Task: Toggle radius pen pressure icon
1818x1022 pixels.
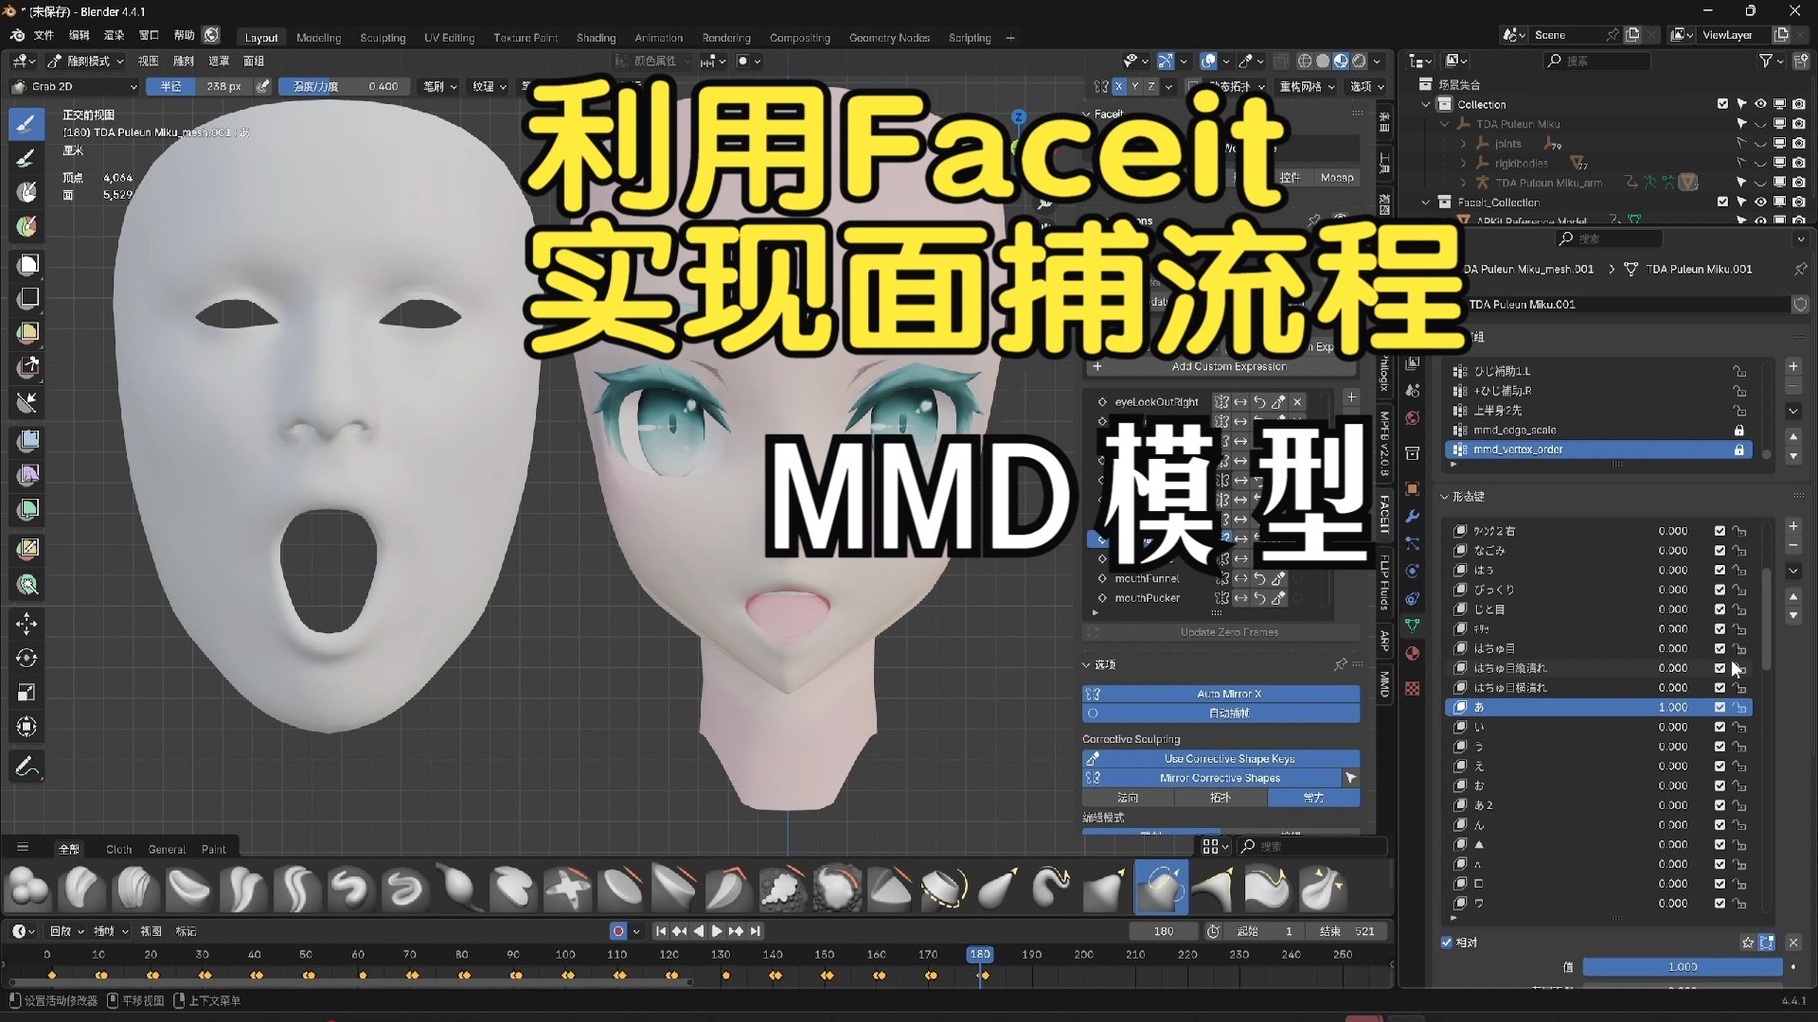Action: pyautogui.click(x=263, y=86)
